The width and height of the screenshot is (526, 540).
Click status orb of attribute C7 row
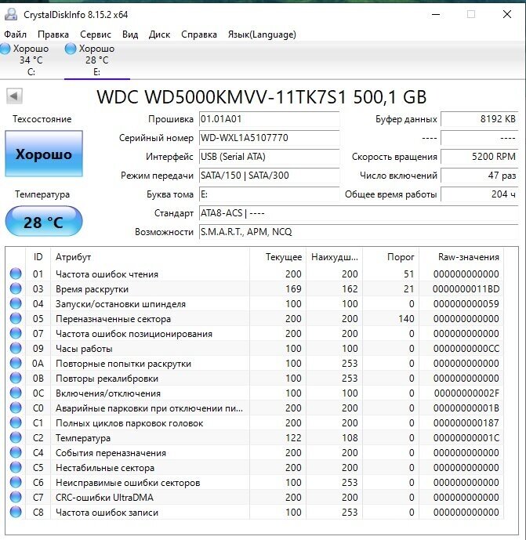(x=16, y=498)
